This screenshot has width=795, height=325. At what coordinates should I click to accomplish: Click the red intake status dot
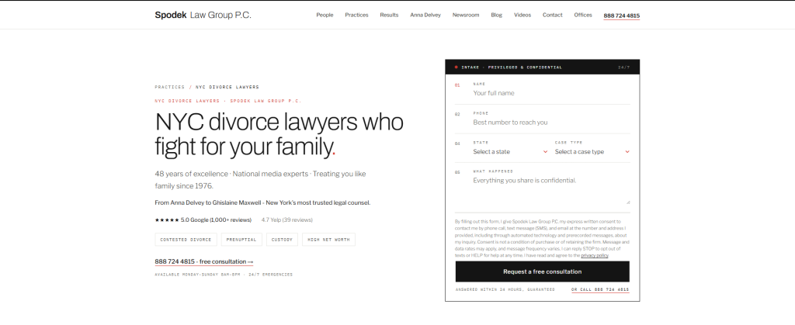tap(457, 67)
